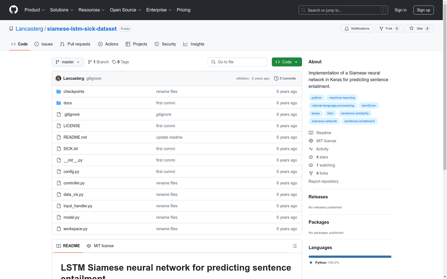Screen dimensions: 447x279
Task: Open the config.py file
Action: coord(71,172)
